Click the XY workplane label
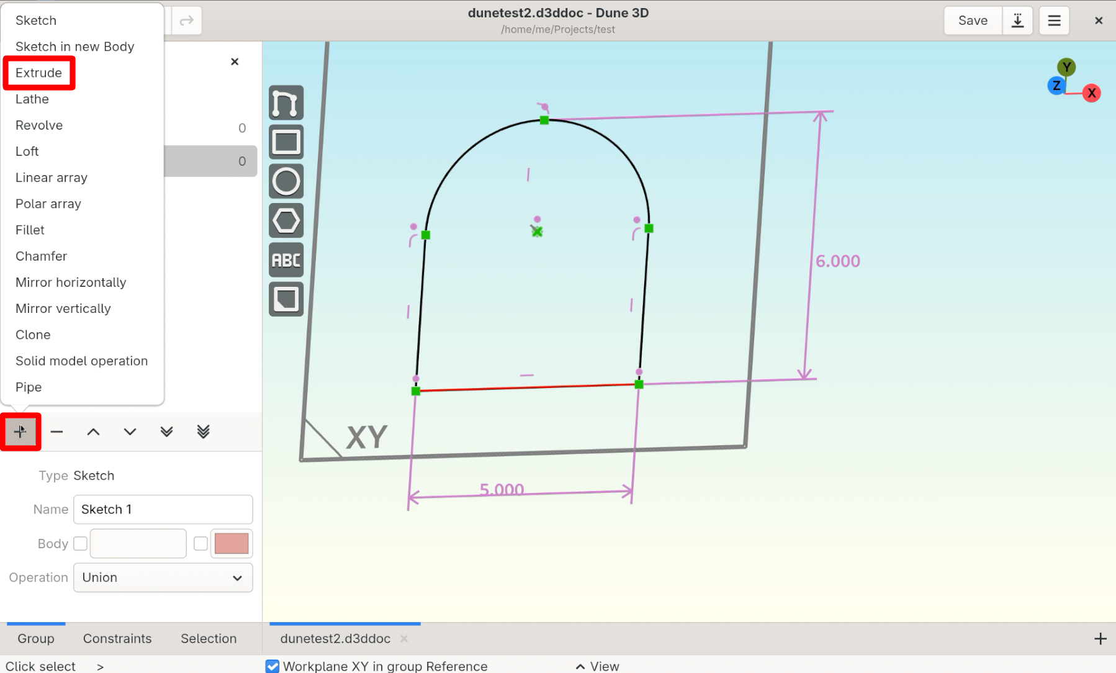Viewport: 1116px width, 673px height. (x=367, y=437)
